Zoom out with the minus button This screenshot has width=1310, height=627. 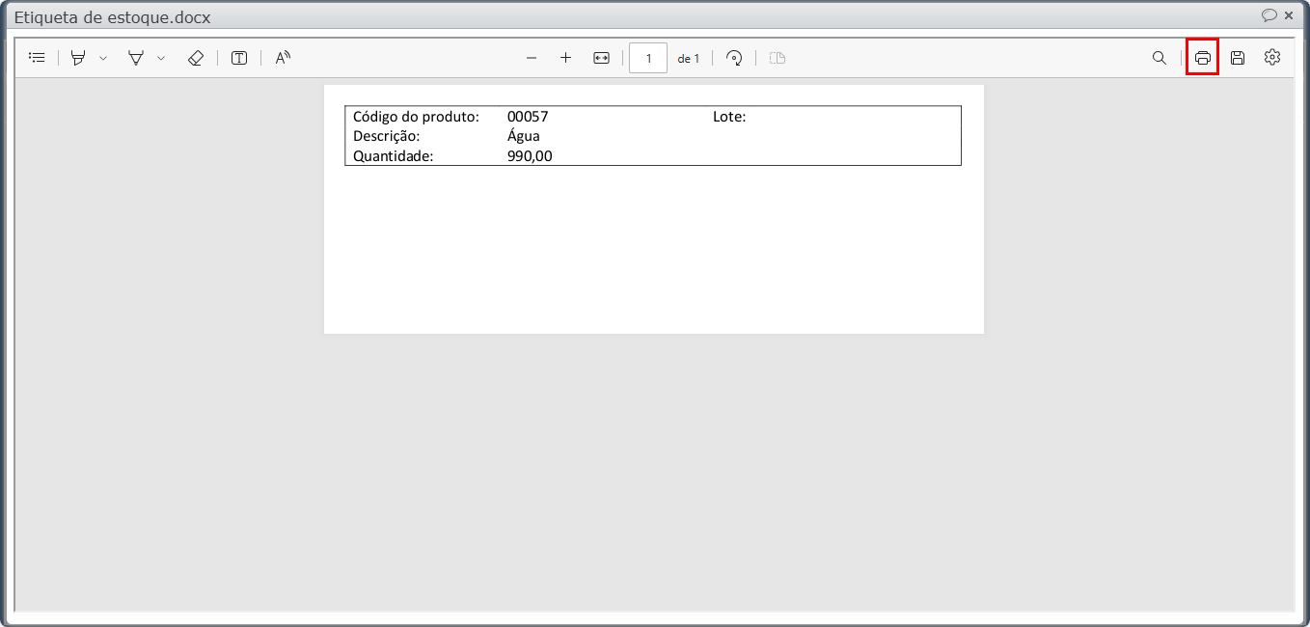click(x=532, y=58)
